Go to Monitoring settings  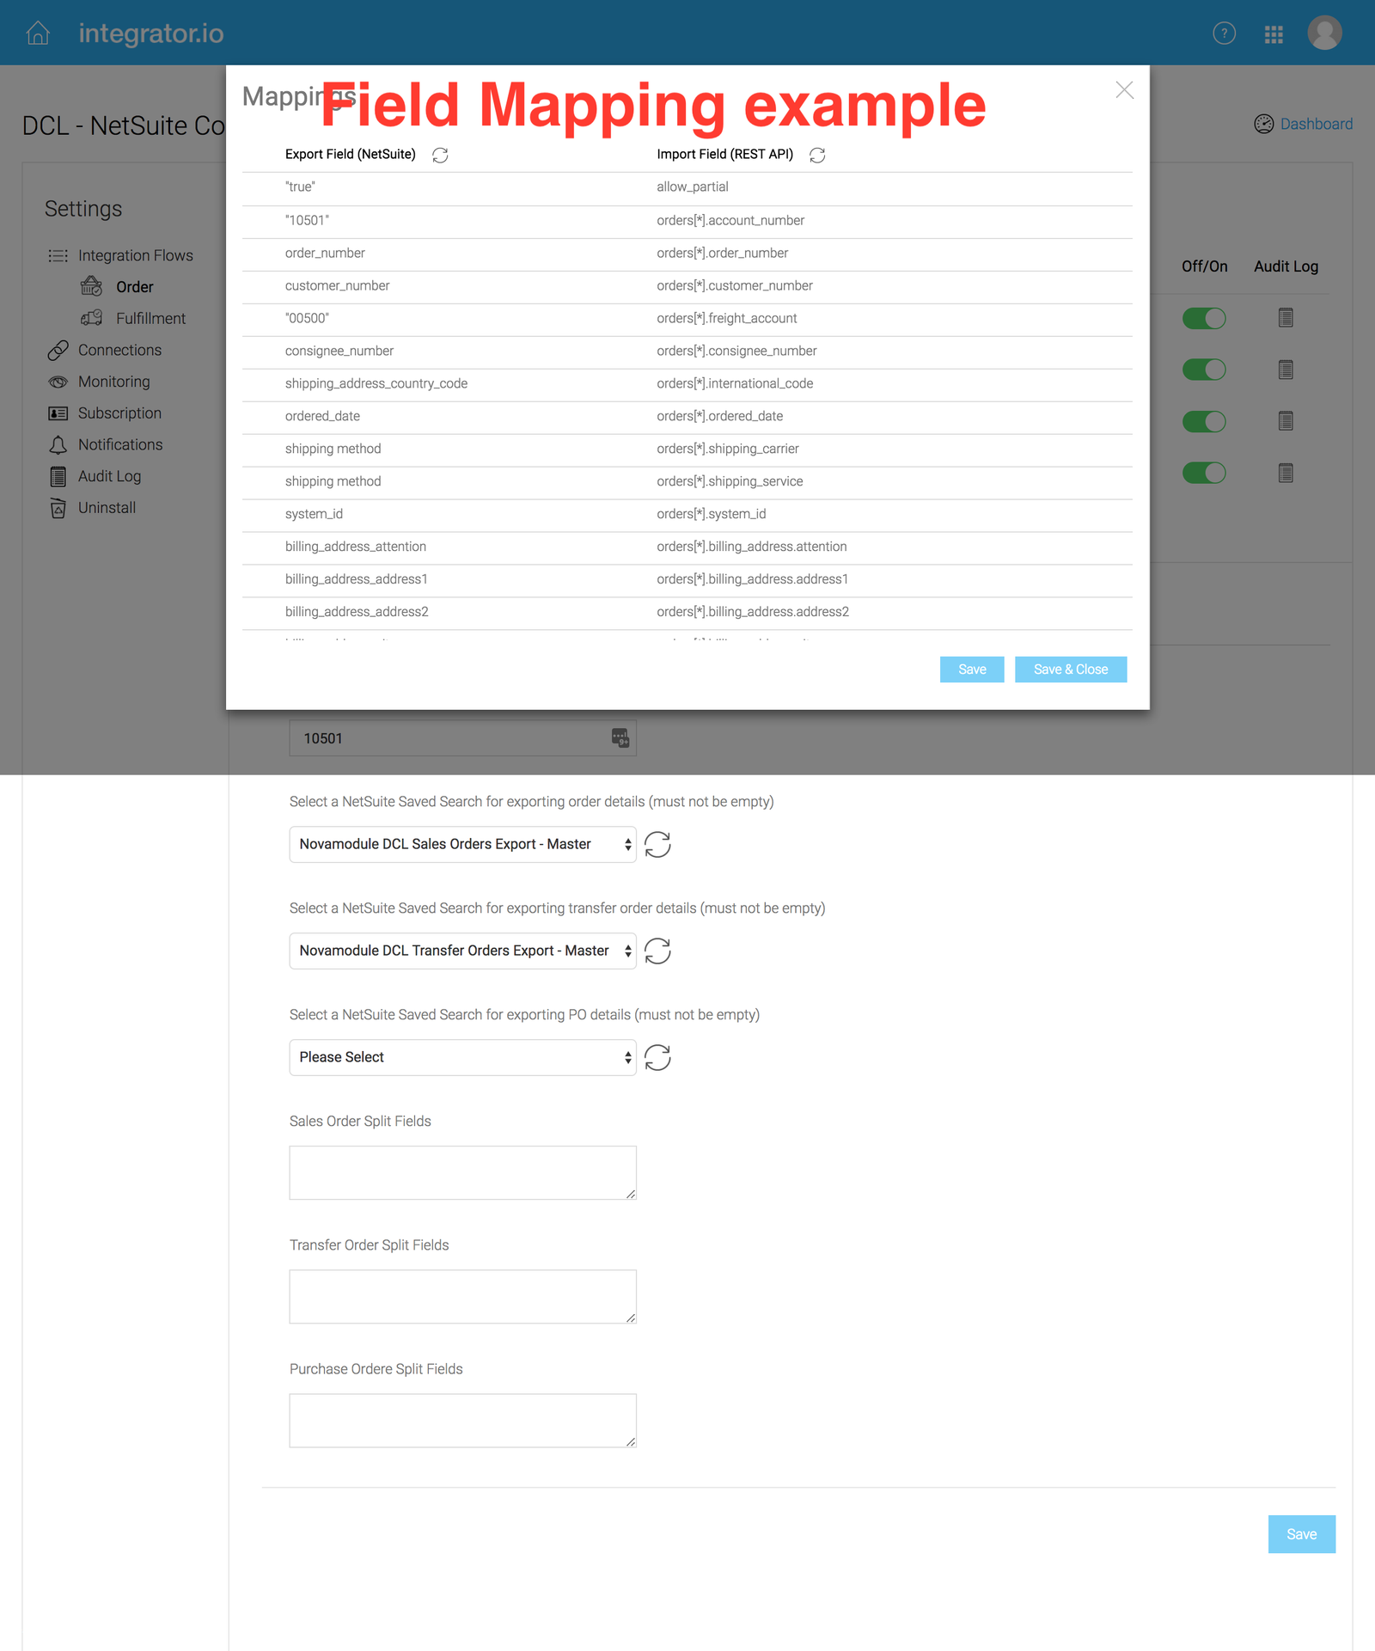point(113,382)
